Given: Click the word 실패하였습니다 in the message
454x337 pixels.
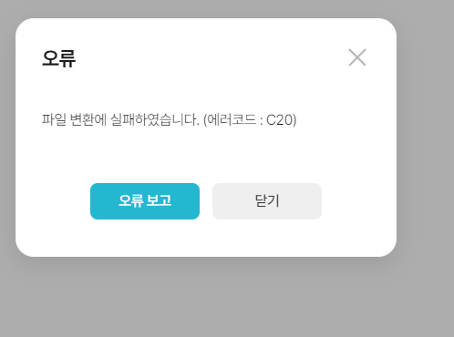Looking at the screenshot, I should tap(155, 119).
